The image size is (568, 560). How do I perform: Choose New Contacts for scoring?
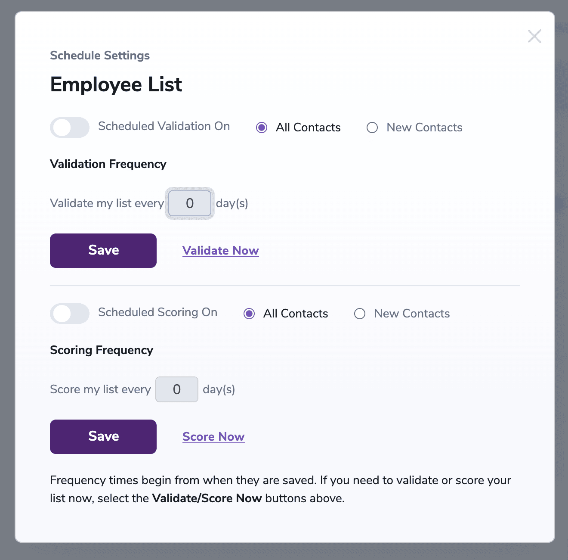(x=360, y=314)
